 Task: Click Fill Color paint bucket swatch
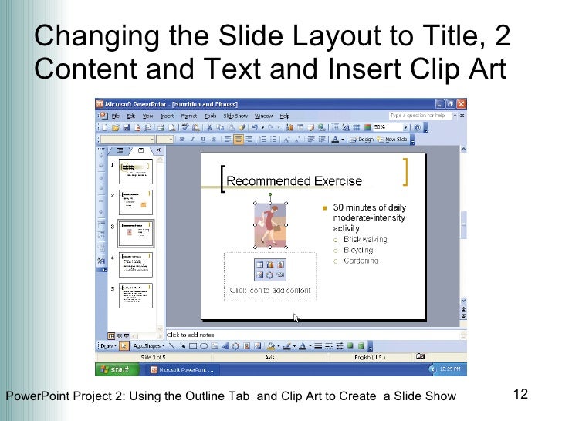click(271, 345)
